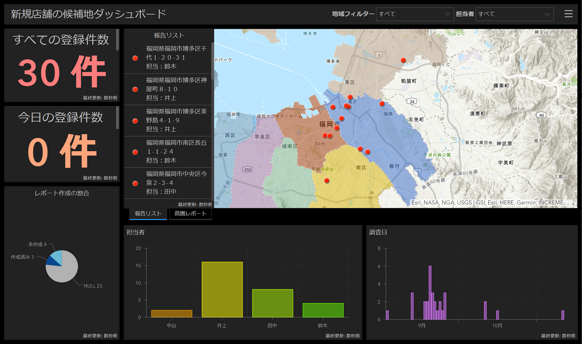The width and height of the screenshot is (582, 344).
Task: Click the scrollbar of the 報告リスト panel
Action: pos(213,61)
